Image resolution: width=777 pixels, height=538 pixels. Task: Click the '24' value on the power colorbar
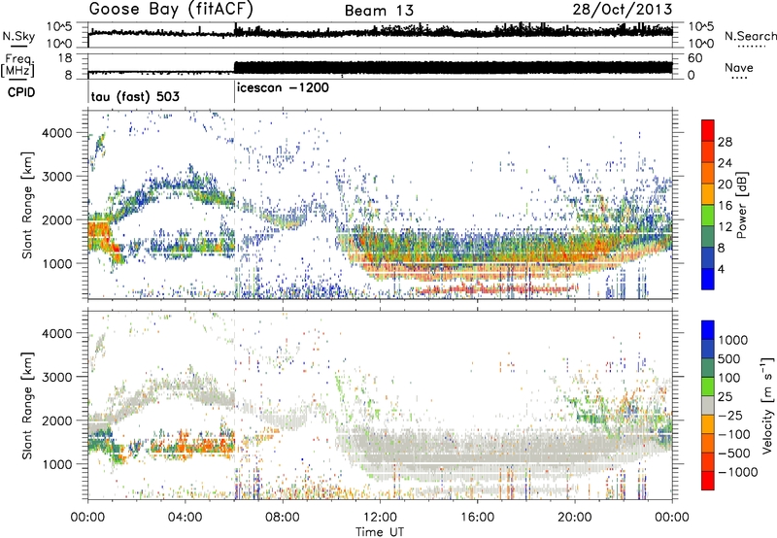[x=725, y=163]
